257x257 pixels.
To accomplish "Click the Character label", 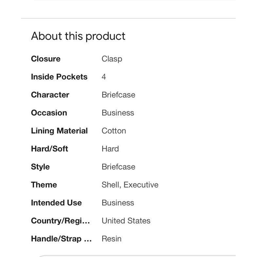I will coord(50,95).
